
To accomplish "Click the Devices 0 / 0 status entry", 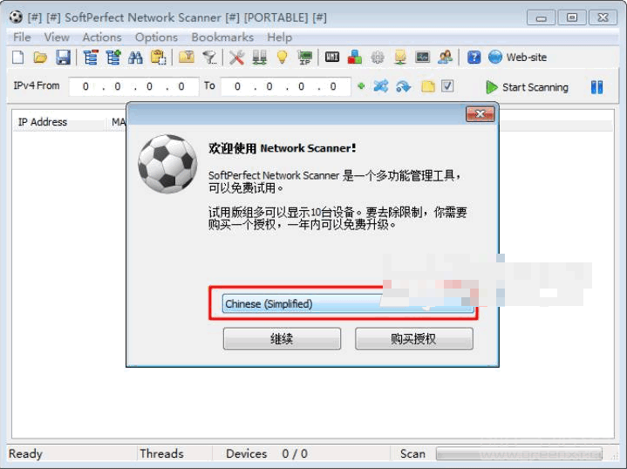I will pyautogui.click(x=267, y=454).
